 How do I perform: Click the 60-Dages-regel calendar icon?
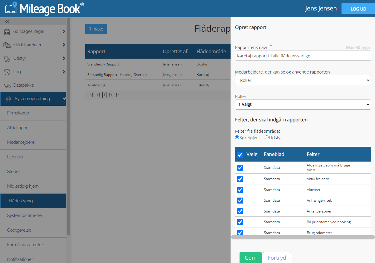tap(7, 31)
